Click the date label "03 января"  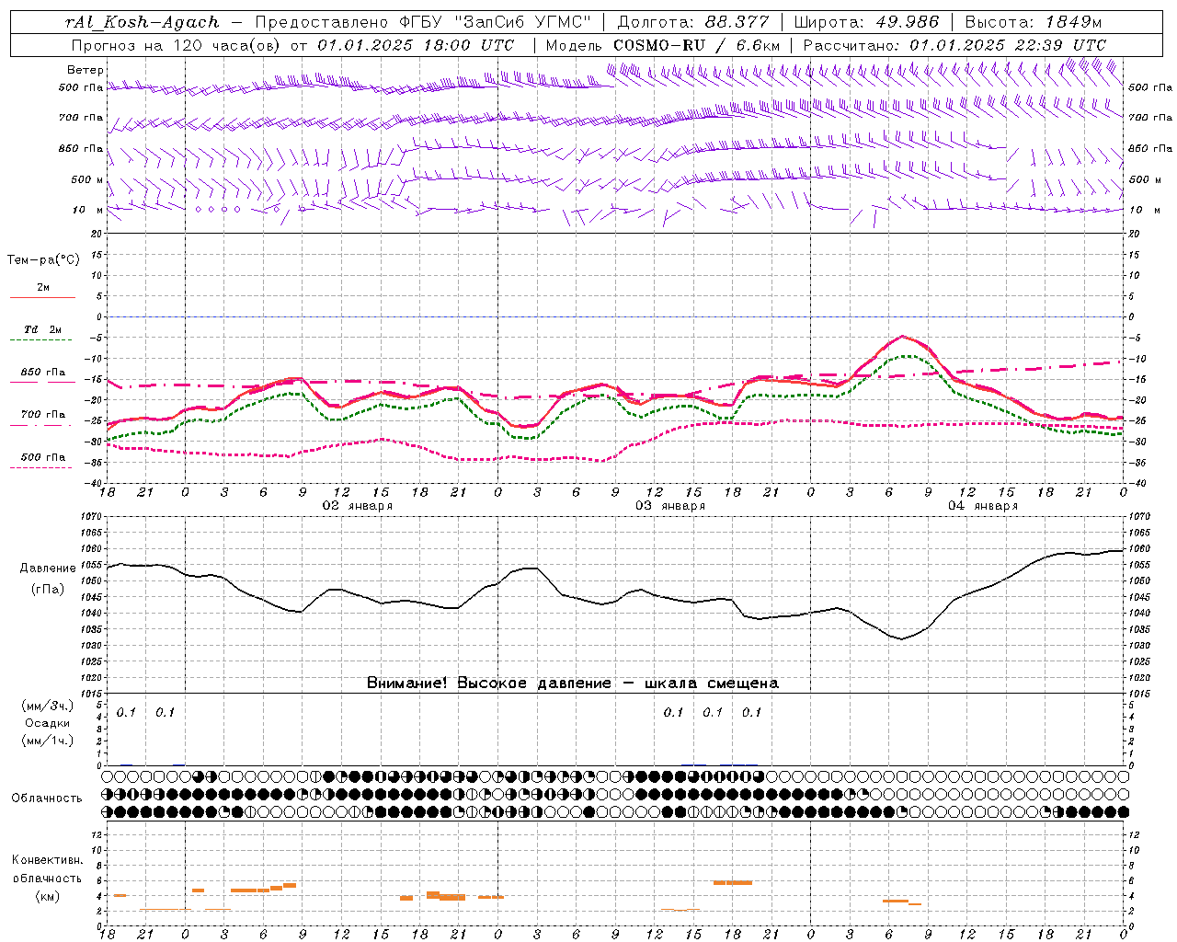[x=670, y=506]
